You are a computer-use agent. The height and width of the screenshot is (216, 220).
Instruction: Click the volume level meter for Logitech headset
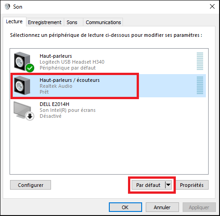click(200, 61)
